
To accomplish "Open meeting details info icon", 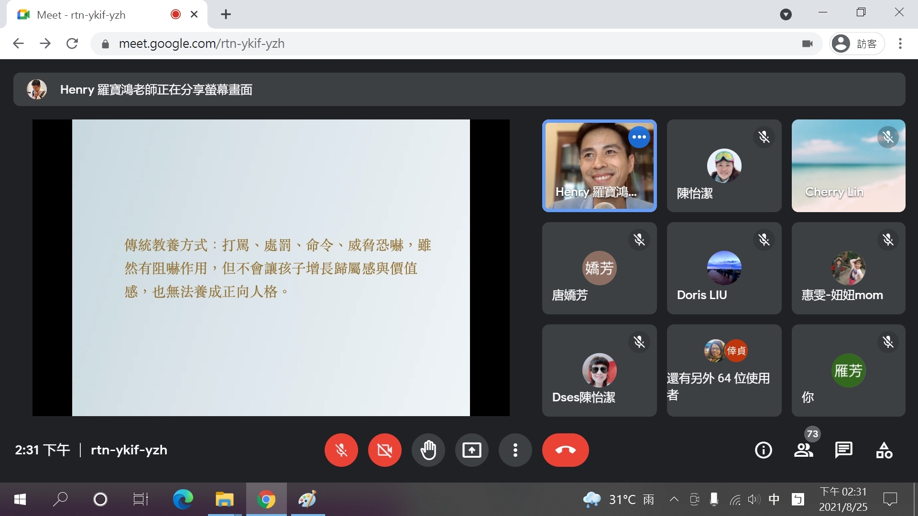I will (x=763, y=450).
